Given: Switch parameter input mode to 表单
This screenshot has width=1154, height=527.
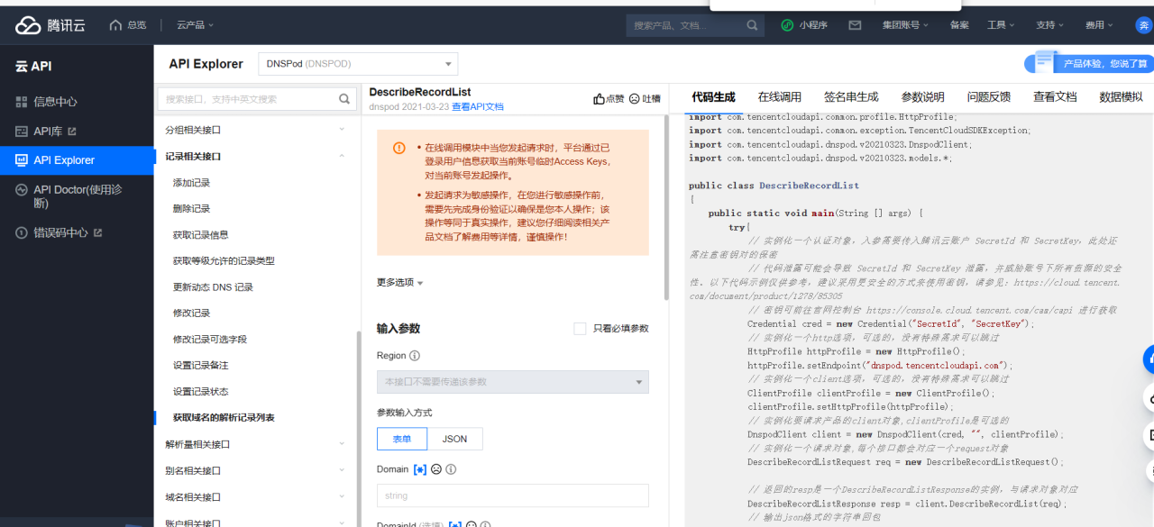Looking at the screenshot, I should (x=402, y=439).
